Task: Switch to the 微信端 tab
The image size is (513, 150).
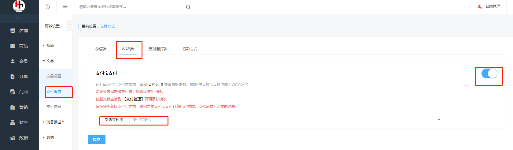Action: point(101,49)
